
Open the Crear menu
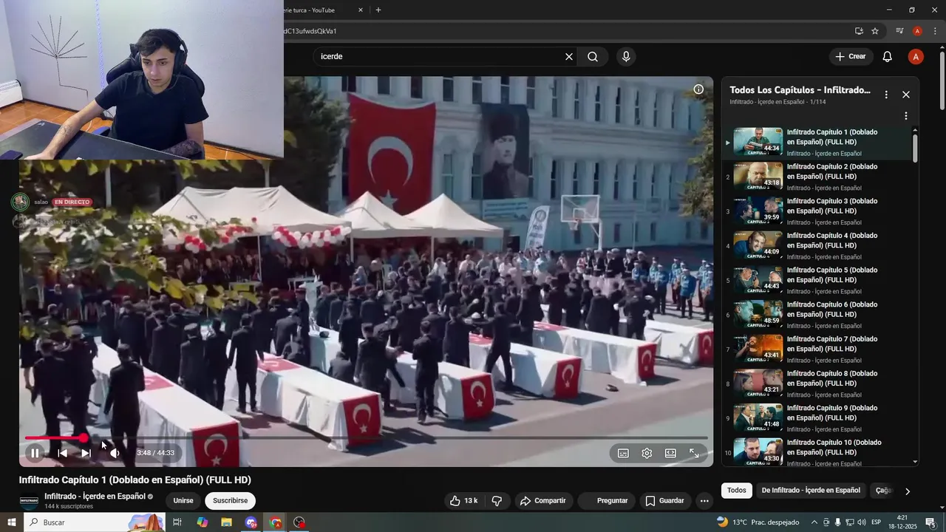(851, 56)
